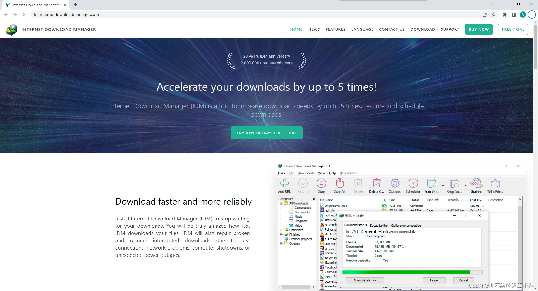
Task: Close the Categories panel with X
Action: pyautogui.click(x=314, y=199)
